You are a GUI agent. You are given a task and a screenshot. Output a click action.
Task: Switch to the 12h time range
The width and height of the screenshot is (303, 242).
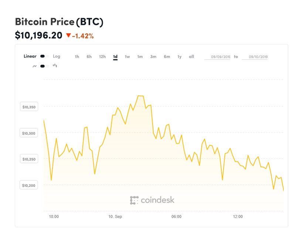[102, 57]
